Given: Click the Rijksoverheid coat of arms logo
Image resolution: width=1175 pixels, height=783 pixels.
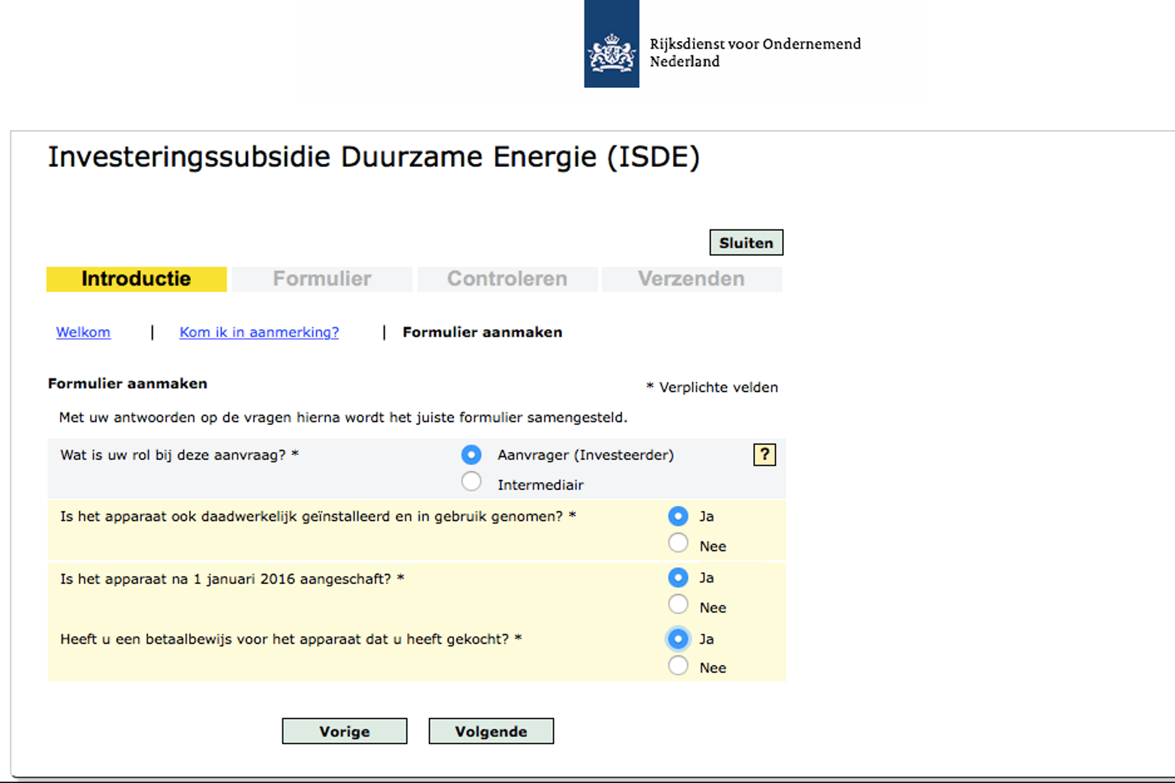Looking at the screenshot, I should (x=611, y=44).
